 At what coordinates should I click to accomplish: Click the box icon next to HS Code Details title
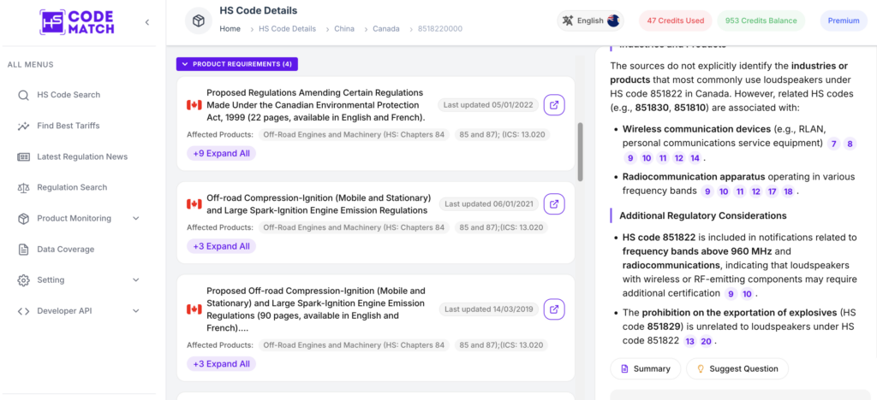(199, 21)
